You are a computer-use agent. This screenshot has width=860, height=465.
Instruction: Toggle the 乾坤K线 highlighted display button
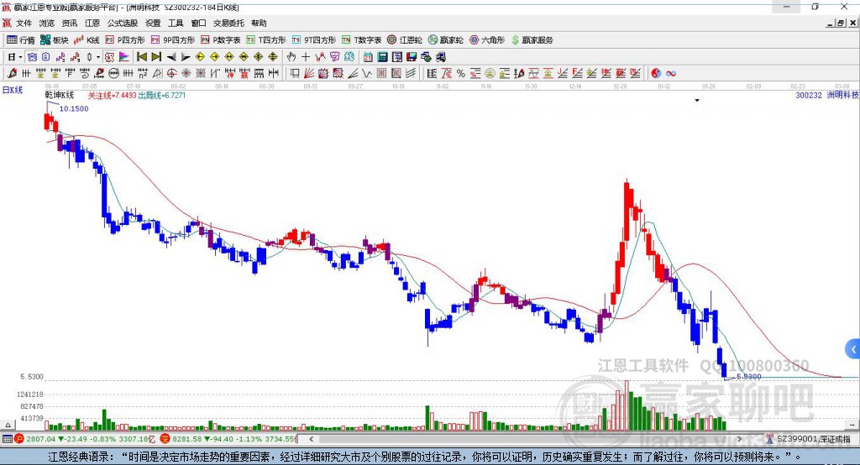click(x=109, y=57)
